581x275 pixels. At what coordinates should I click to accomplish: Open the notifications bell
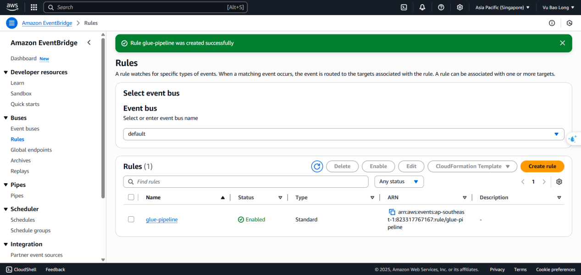click(422, 7)
